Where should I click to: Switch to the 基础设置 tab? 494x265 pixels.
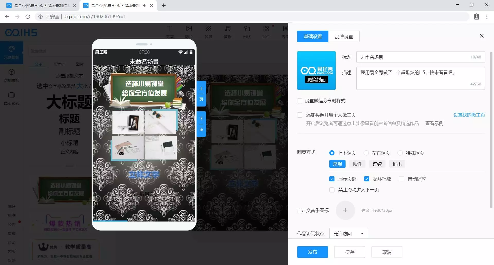(313, 37)
